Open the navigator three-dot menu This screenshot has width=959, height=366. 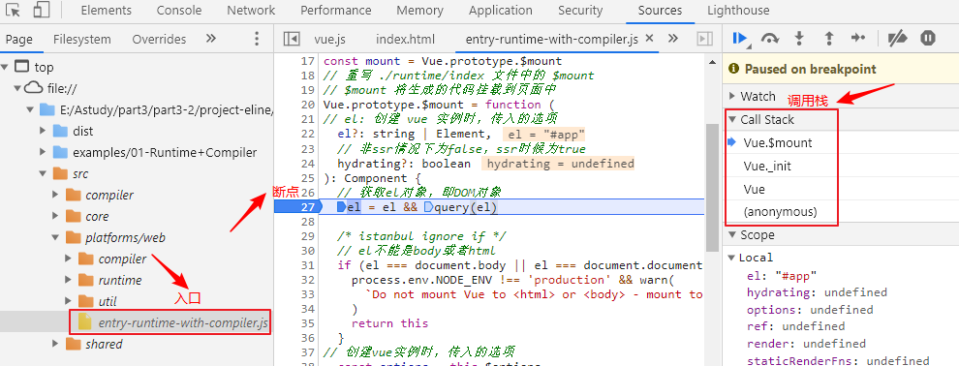[x=257, y=39]
